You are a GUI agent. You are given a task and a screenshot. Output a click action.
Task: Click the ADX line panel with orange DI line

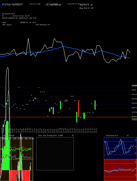click(16, 148)
